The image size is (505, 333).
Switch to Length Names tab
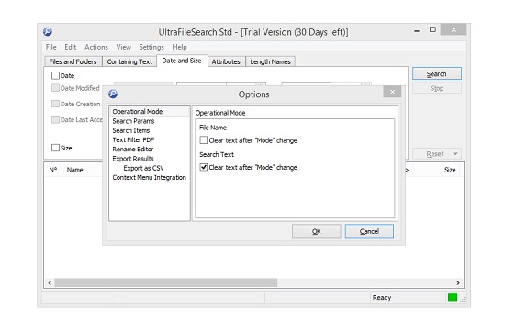pyautogui.click(x=270, y=61)
